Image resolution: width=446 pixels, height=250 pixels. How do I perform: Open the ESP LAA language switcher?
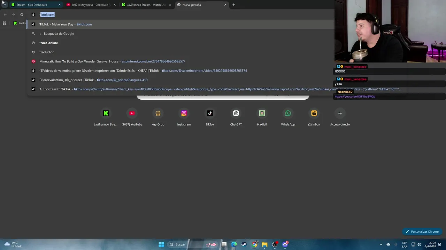pos(405,244)
